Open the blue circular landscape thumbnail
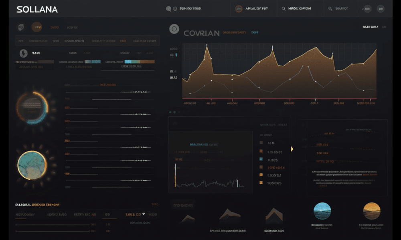Screen dimensions: 401x240 322,212
